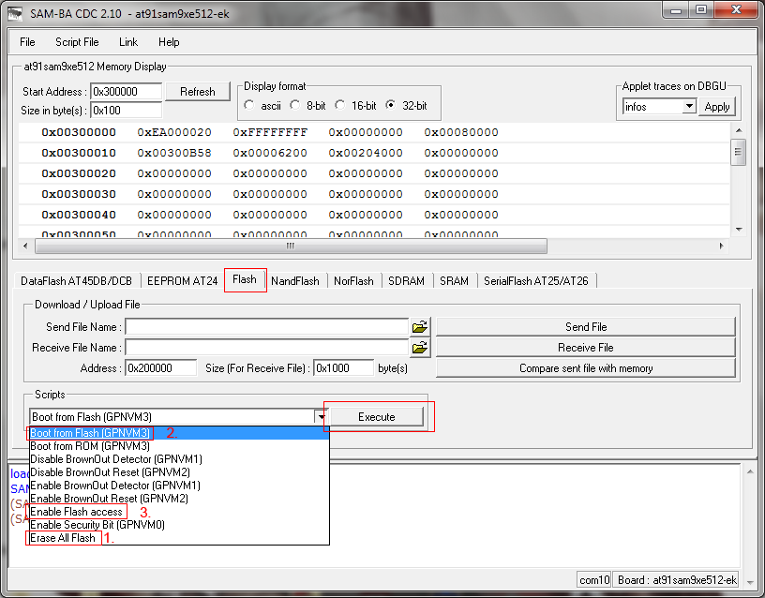Screen dimensions: 765x598
Task: Choose Boot from Flash (GPNVM3) script
Action: coord(179,433)
